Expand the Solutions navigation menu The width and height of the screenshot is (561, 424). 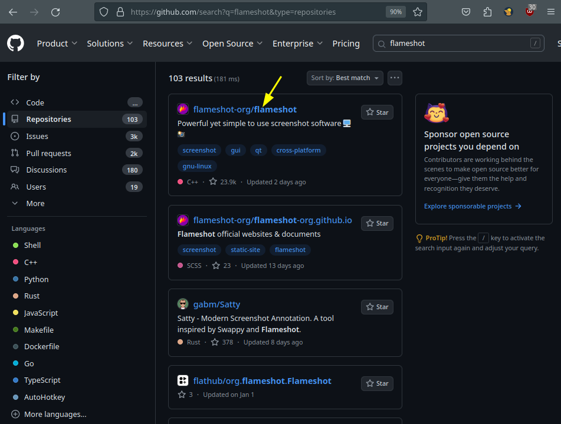110,44
